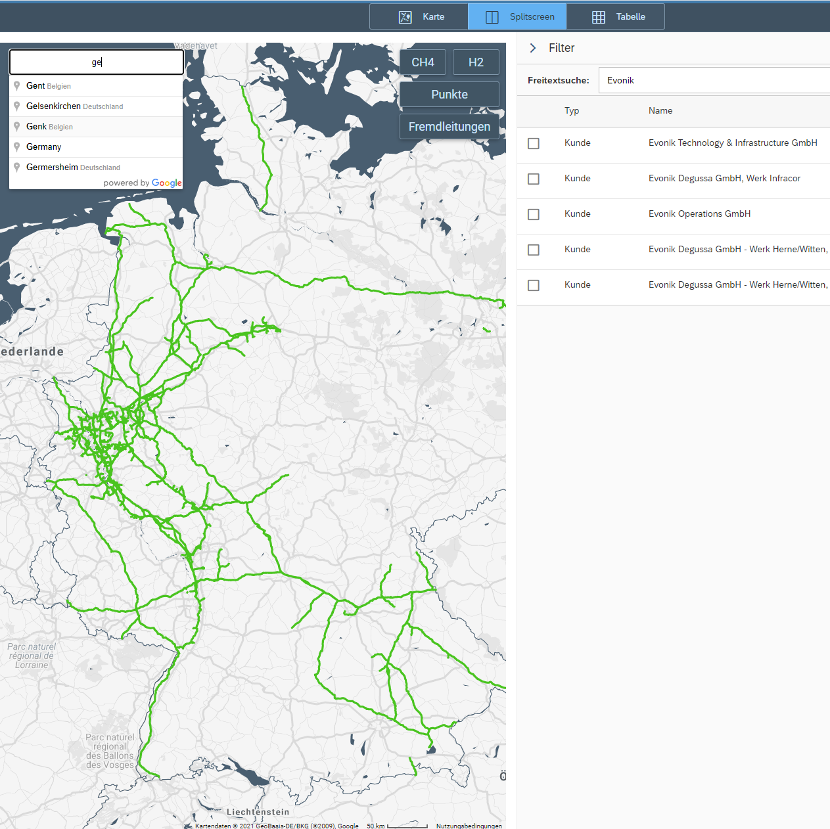Click Kunde in the Werk Infracor row
The image size is (830, 829).
tap(578, 178)
